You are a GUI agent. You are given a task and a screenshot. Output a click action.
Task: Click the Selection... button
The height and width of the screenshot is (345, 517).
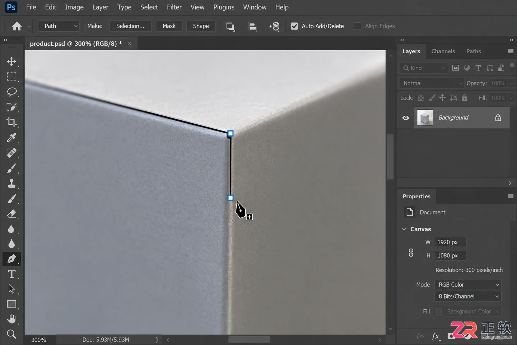click(x=130, y=26)
